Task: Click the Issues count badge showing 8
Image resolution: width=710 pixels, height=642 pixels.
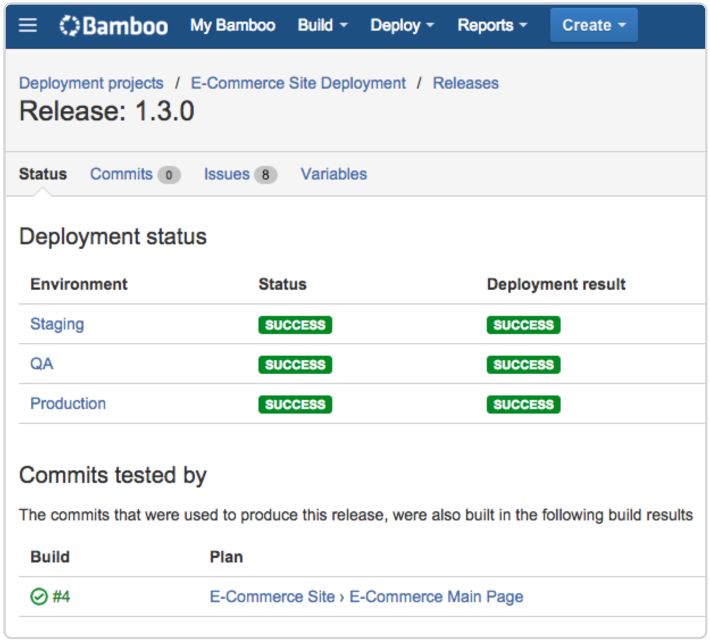Action: click(x=265, y=175)
